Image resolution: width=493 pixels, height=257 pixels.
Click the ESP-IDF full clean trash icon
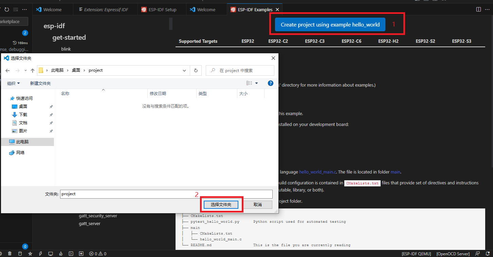[x=10, y=254]
